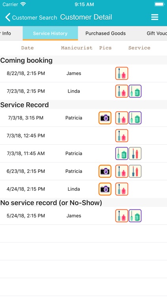Viewport: 167px width, 298px height.
Task: Tap lipstick service icon on 7/3/18 11:45 AM
Action: pos(135,153)
